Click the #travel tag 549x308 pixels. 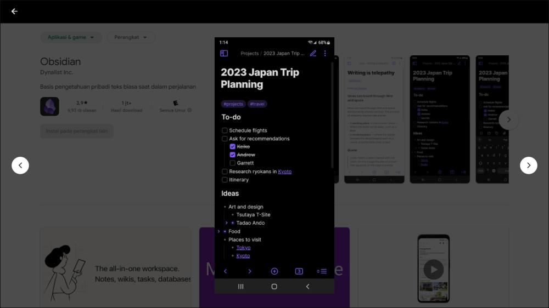point(257,104)
